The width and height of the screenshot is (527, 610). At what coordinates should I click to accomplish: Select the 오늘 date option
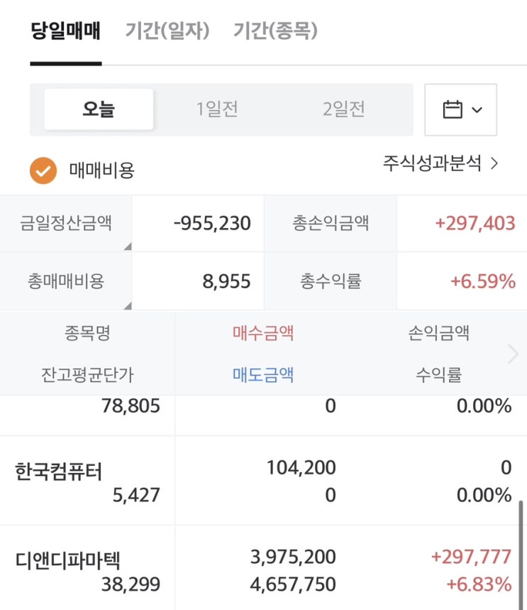click(99, 109)
